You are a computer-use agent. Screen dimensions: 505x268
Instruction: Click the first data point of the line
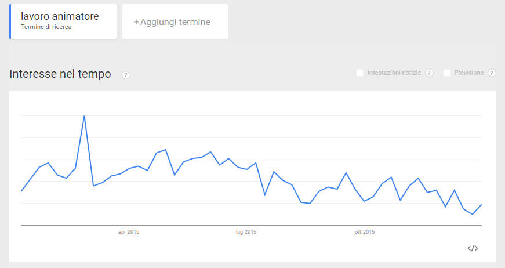coord(21,191)
